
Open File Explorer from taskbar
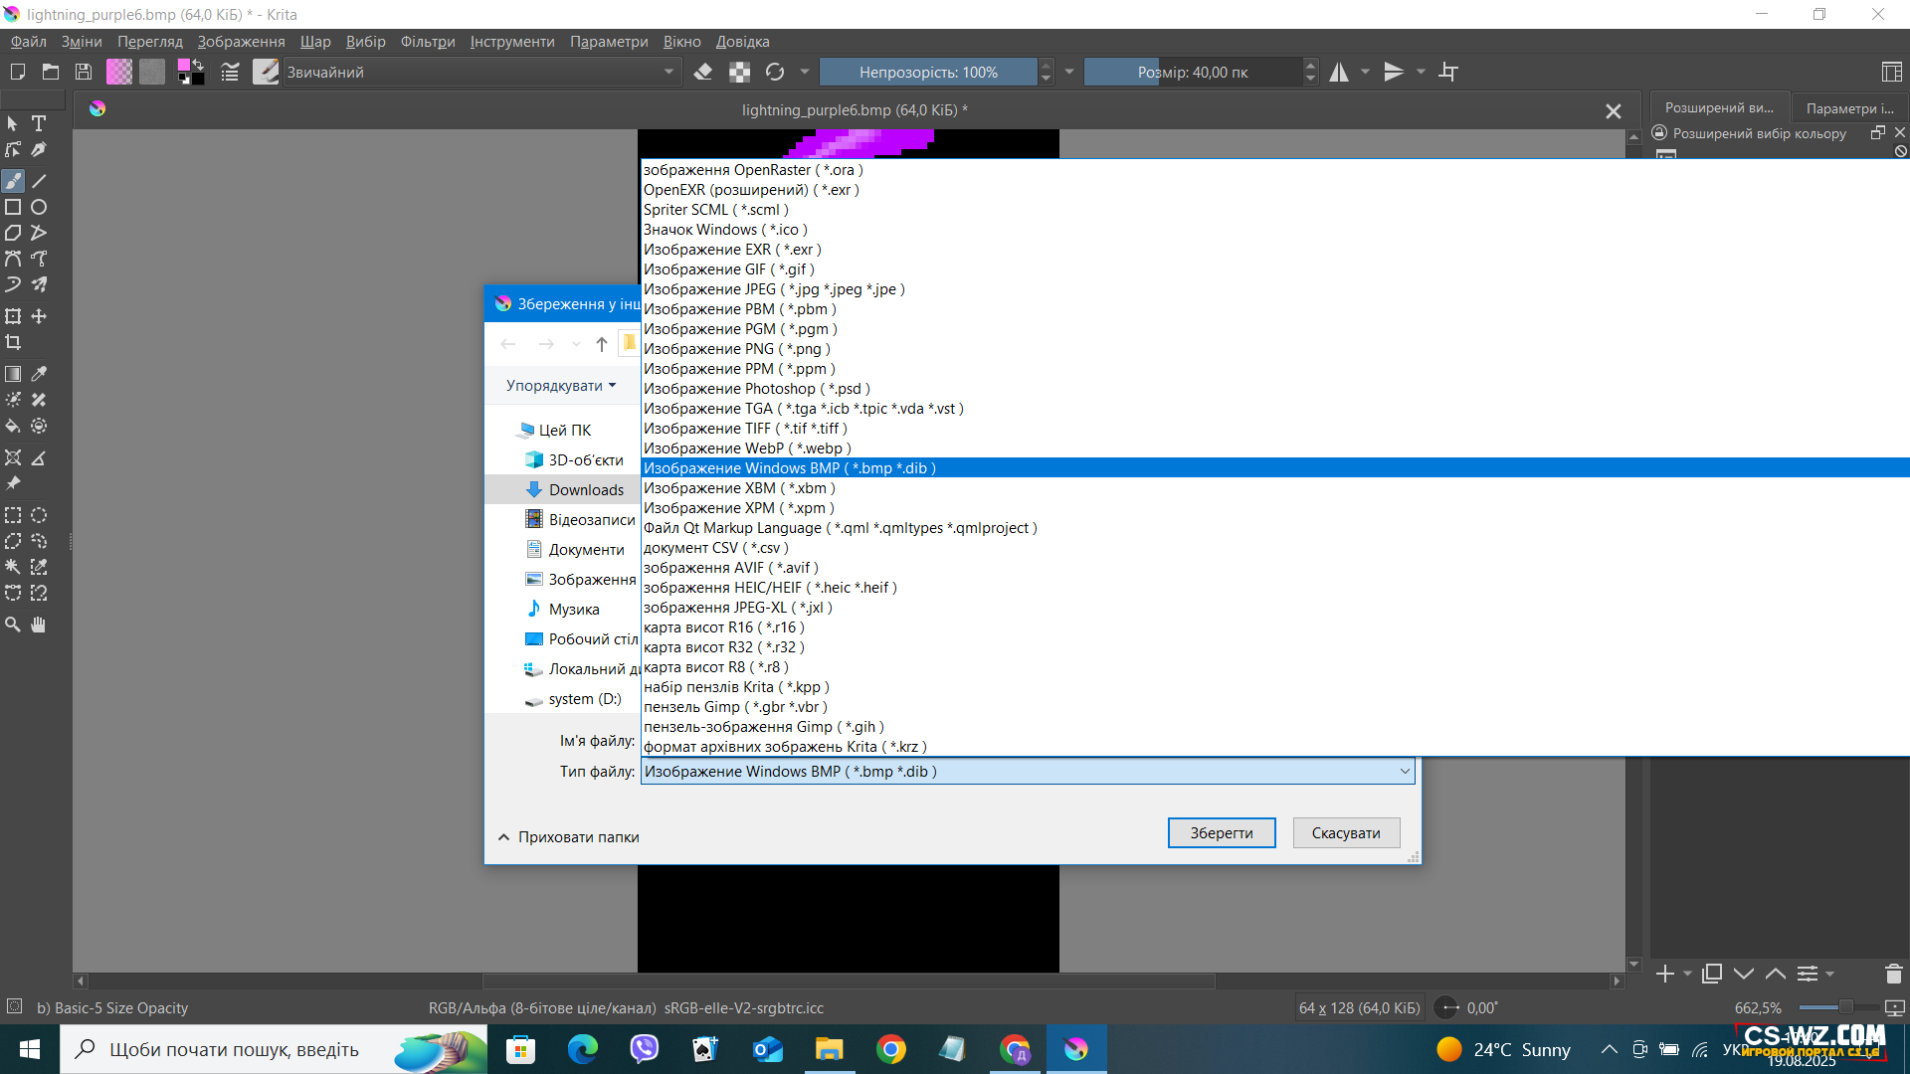[x=829, y=1049]
